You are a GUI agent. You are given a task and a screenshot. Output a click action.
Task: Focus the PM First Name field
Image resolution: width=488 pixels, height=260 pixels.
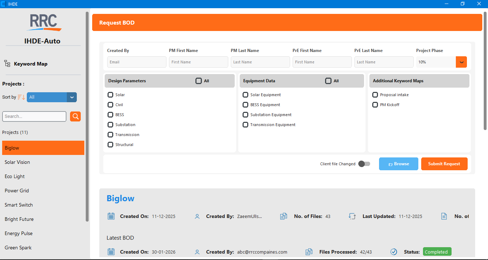pos(199,62)
